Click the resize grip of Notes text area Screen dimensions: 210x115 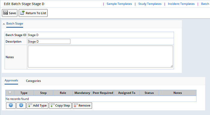point(172,66)
